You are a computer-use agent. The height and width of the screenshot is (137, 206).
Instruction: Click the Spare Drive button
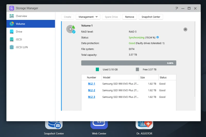111,17
